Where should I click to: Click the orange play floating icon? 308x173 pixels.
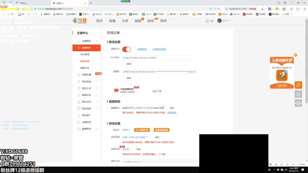298,85
